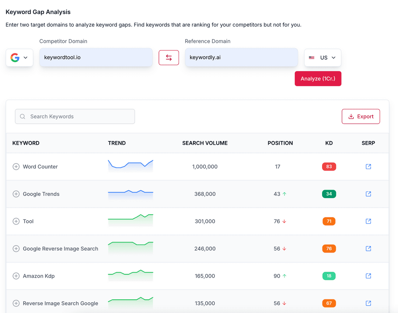Export the keyword results
Viewport: 398px width, 313px height.
pos(361,116)
